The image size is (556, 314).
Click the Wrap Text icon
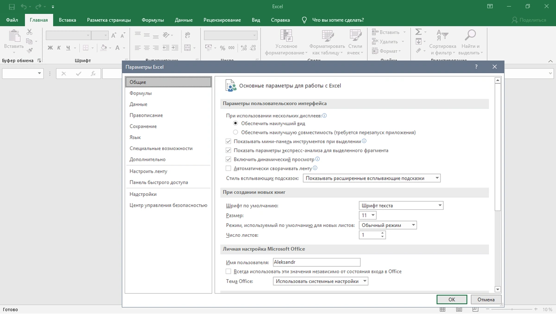(188, 35)
